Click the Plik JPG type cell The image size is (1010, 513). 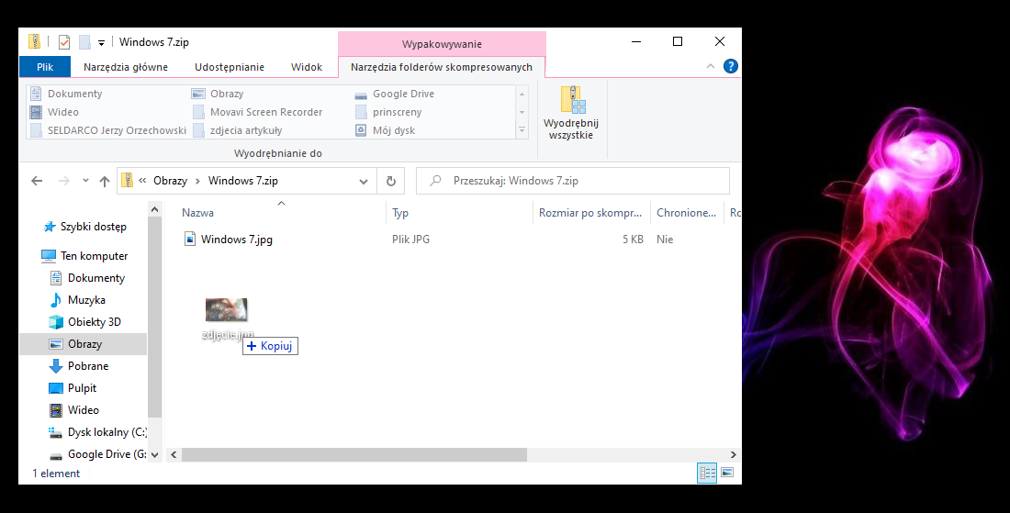tap(410, 240)
